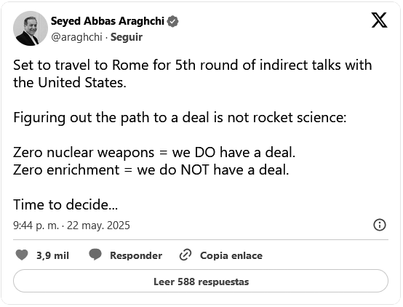Screen dimensions: 403x307
Task: Visit the @araghchi handle
Action: point(76,37)
